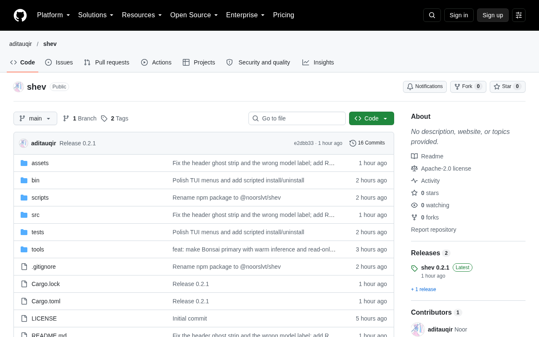Open the Pricing link
Viewport: 539px width, 337px height.
pyautogui.click(x=284, y=15)
